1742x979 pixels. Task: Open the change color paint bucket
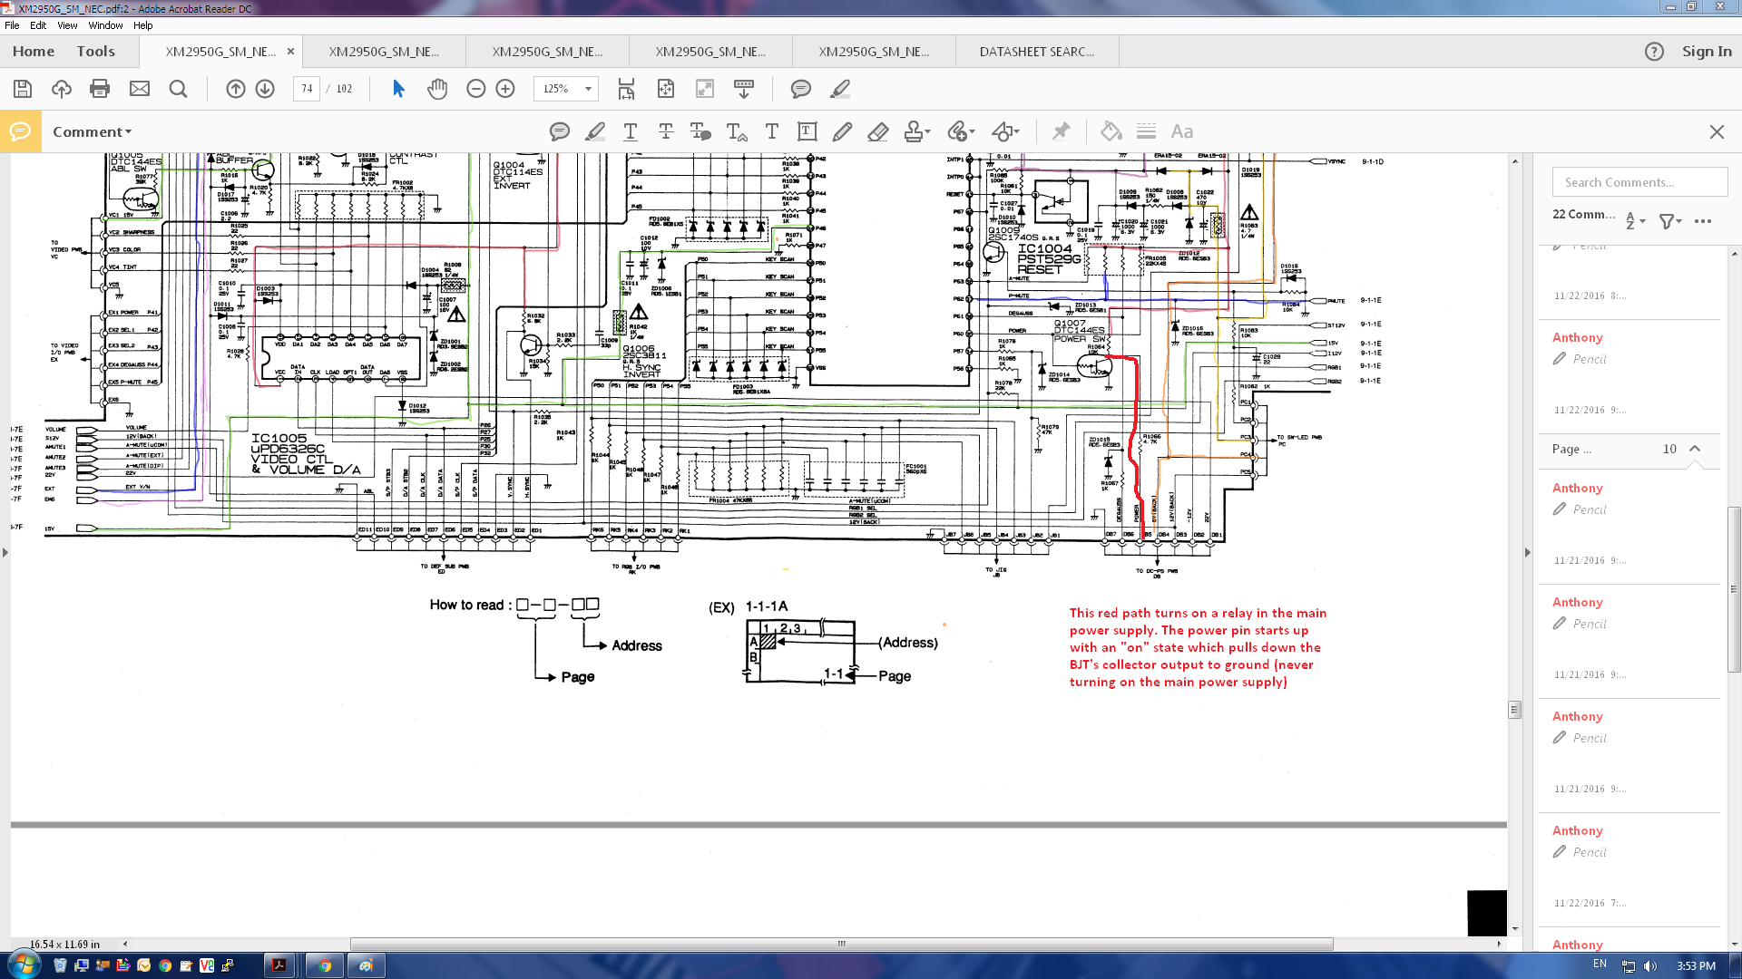(x=1111, y=132)
